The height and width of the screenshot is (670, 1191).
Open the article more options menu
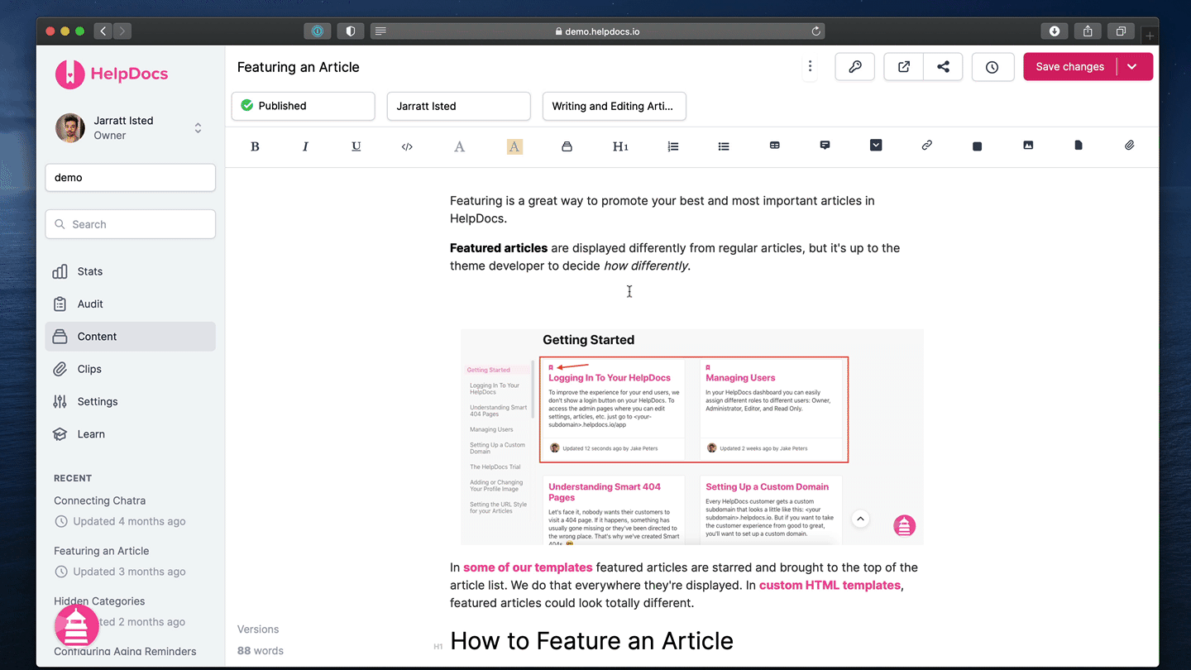(x=810, y=67)
